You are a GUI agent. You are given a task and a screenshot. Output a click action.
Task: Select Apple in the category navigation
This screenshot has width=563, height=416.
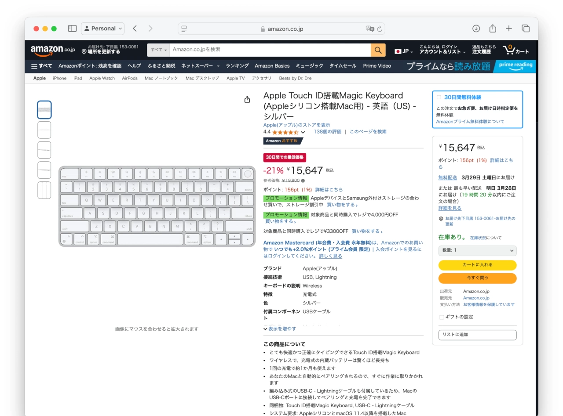(x=39, y=78)
